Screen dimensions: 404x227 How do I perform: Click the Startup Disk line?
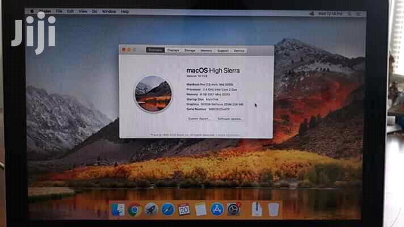[202, 99]
